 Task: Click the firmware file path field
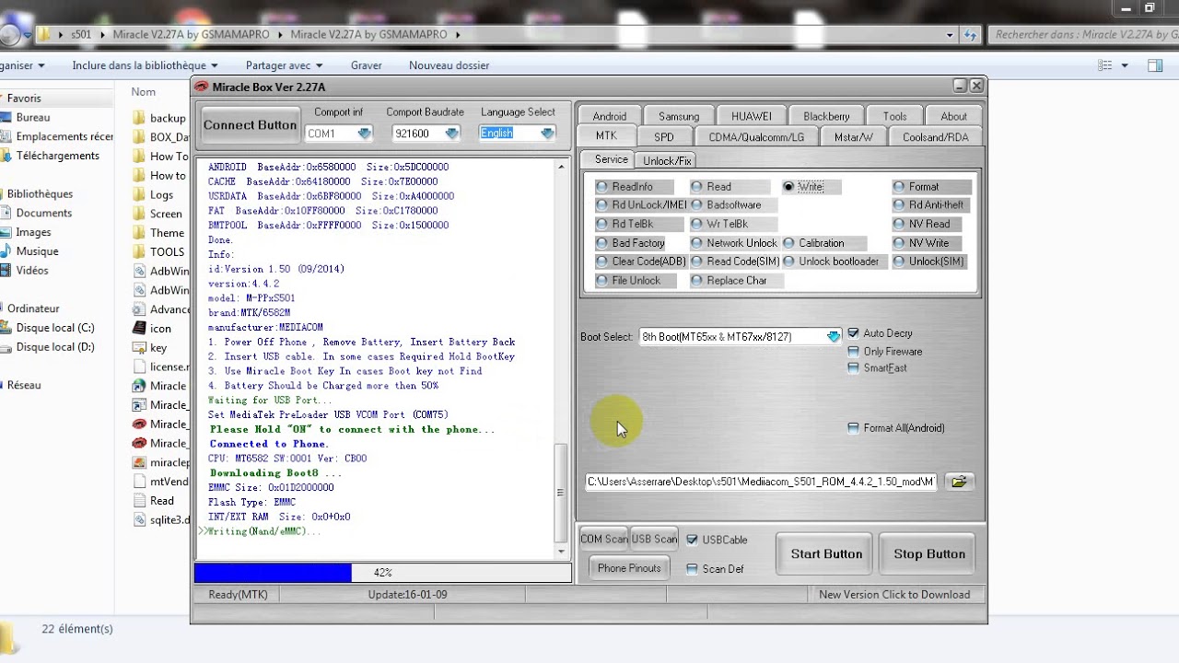pos(761,482)
